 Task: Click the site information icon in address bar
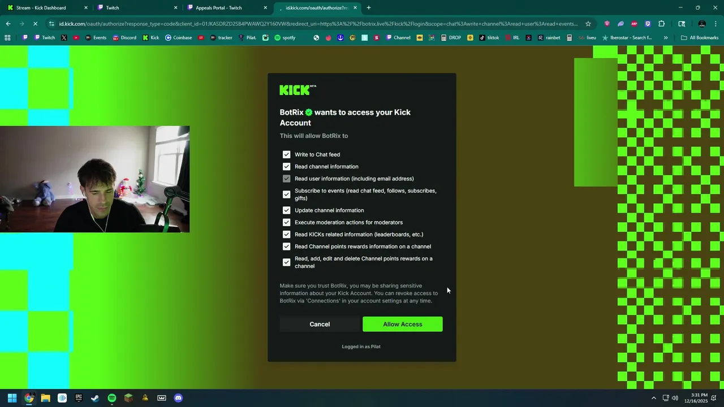pos(51,24)
